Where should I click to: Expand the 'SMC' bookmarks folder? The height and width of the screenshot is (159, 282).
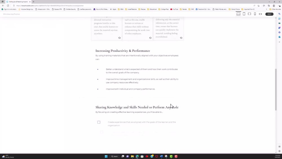pyautogui.click(x=191, y=9)
